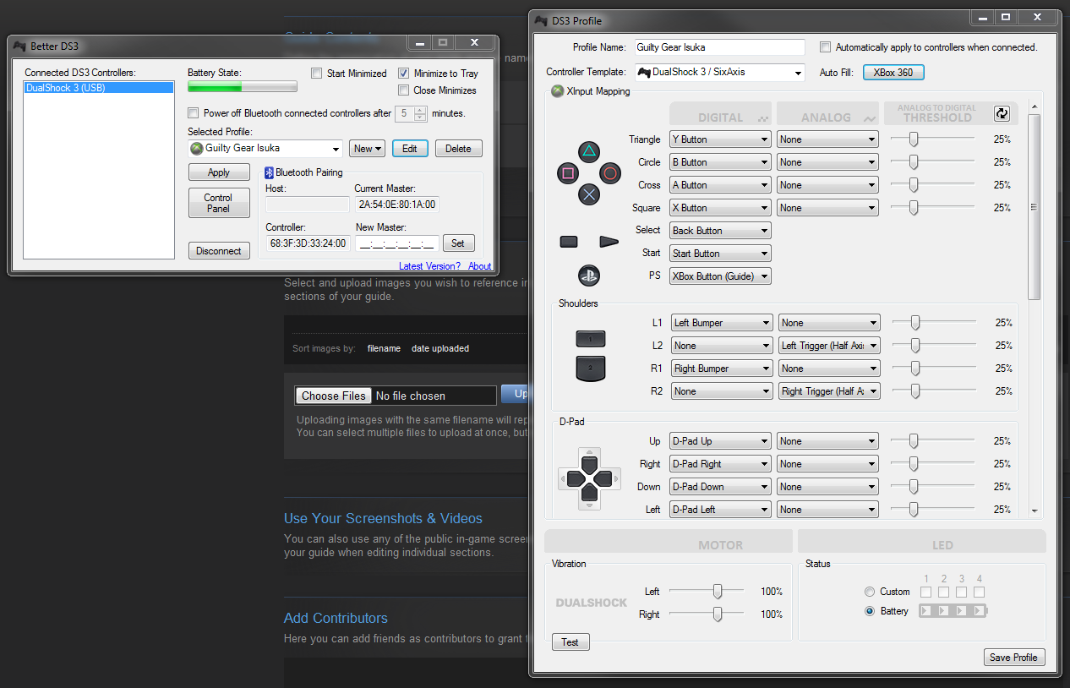Click the Delete profile button
This screenshot has height=688, width=1070.
(458, 149)
